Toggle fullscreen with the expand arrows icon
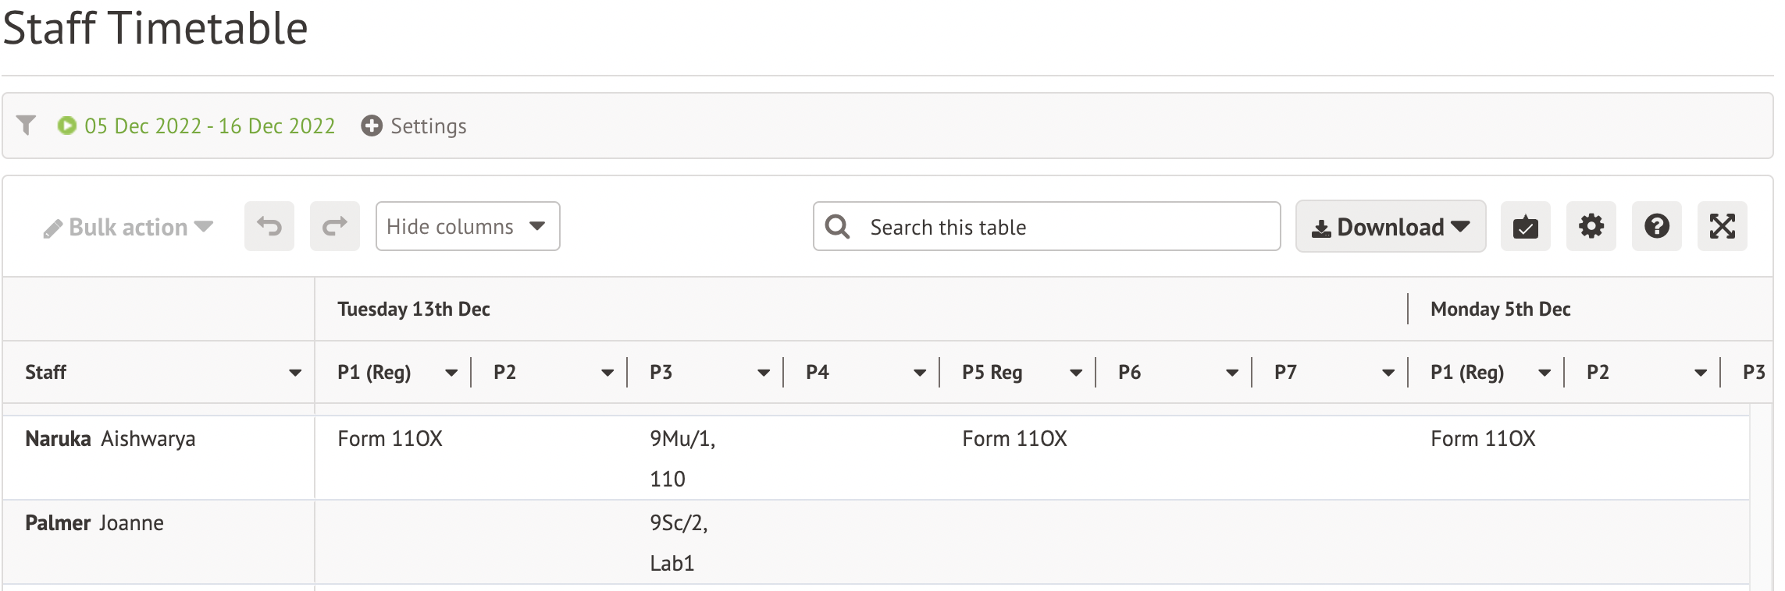 [1722, 227]
